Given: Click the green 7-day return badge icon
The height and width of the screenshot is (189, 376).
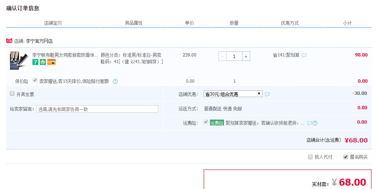Looking at the screenshot, I should pyautogui.click(x=35, y=62).
